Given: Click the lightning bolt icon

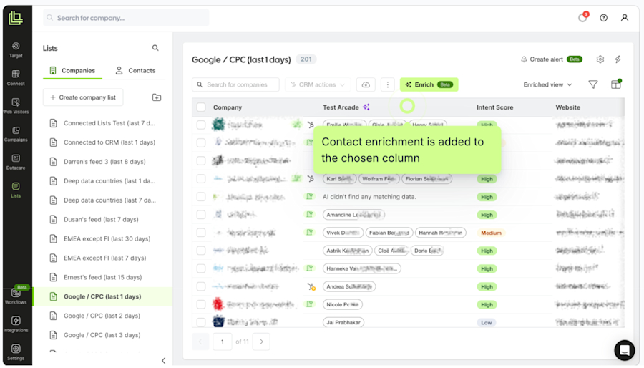Looking at the screenshot, I should coord(618,59).
